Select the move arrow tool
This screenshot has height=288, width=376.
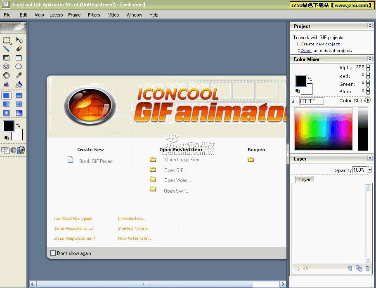coord(19,40)
